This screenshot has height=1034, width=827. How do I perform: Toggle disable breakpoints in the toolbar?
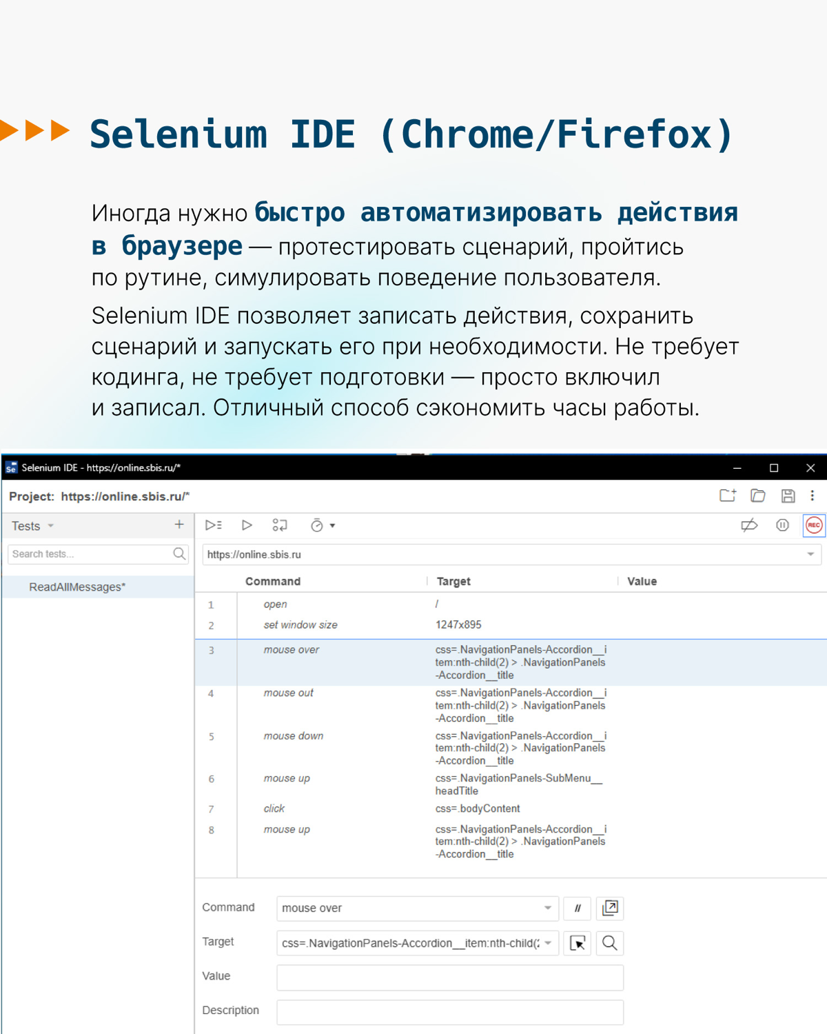[x=748, y=525]
